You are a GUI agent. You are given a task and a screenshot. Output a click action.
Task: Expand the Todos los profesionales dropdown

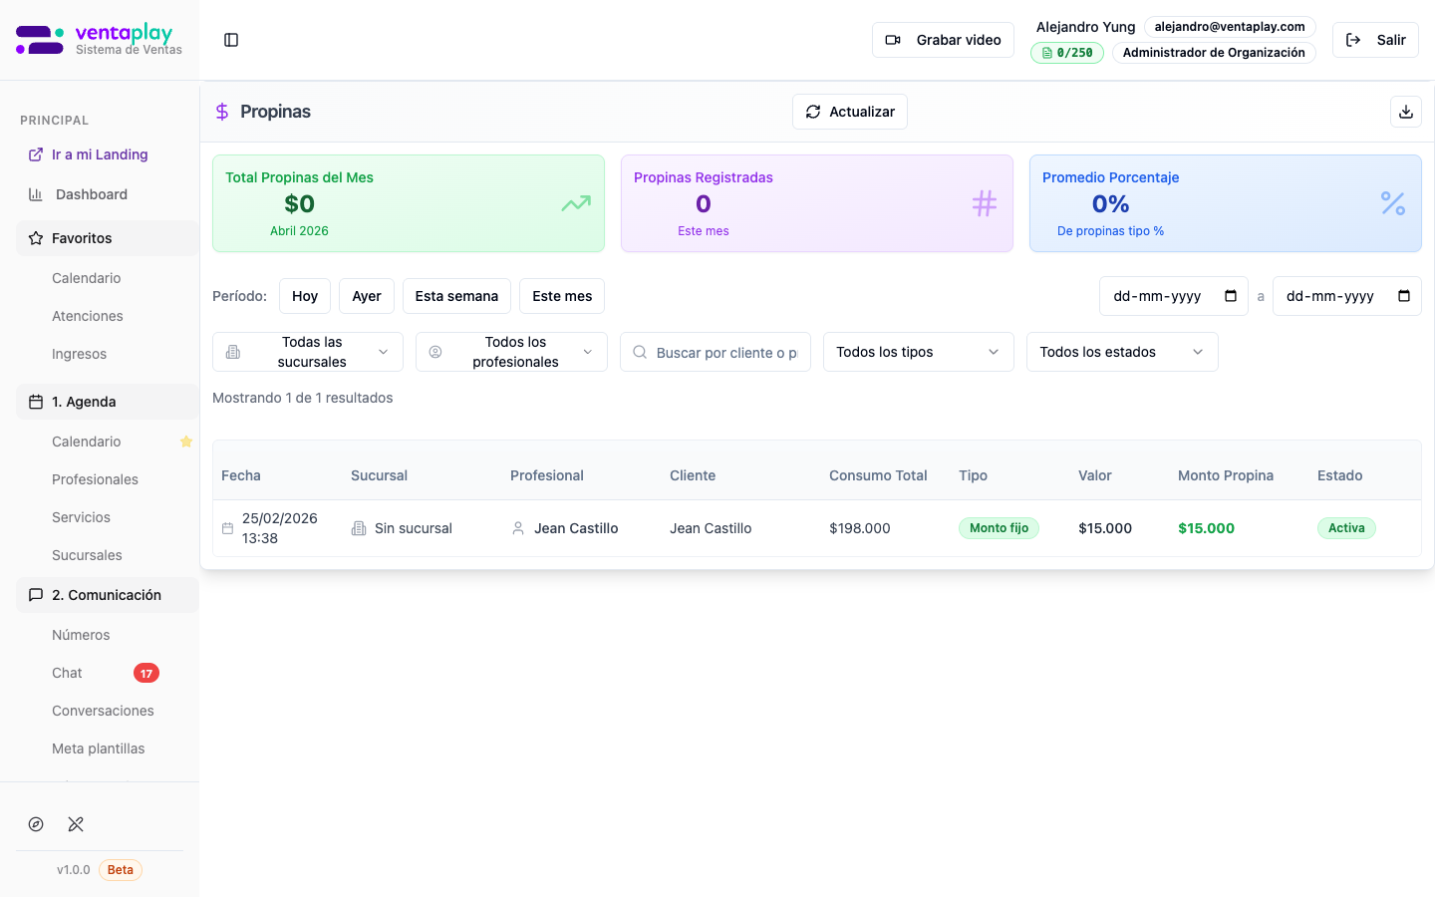511,352
